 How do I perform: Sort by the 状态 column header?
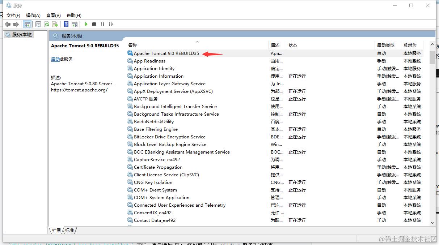click(330, 45)
